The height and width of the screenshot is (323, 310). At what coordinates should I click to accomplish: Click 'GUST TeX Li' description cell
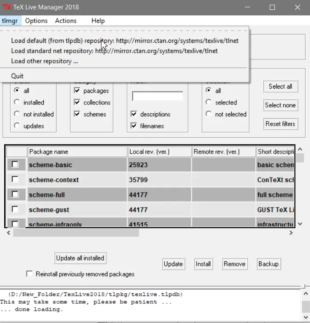click(x=275, y=210)
